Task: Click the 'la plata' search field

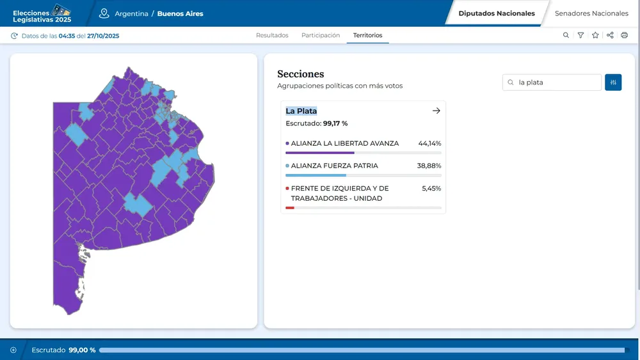Action: tap(557, 82)
